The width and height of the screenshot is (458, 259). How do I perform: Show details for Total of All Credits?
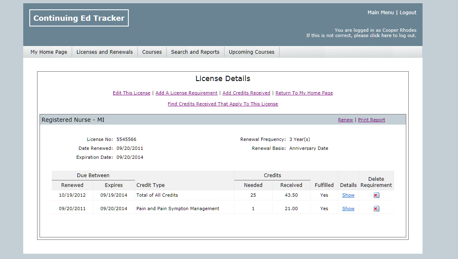click(348, 195)
